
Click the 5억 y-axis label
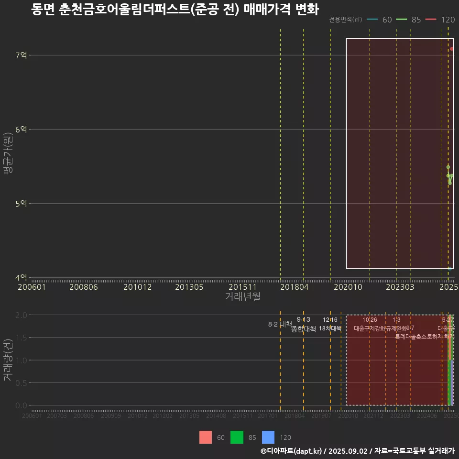coord(21,203)
